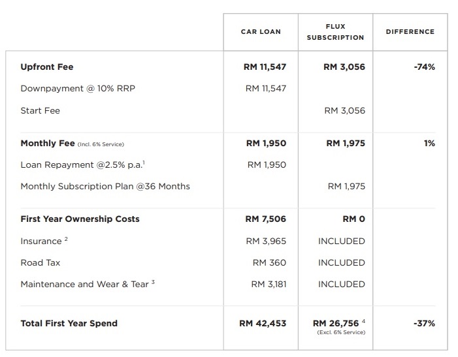Click the Total First Year Spend heading

point(69,323)
